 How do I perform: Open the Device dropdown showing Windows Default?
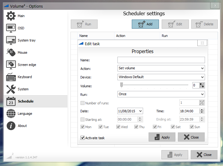point(161,77)
